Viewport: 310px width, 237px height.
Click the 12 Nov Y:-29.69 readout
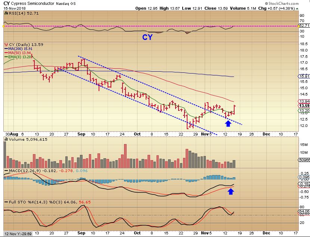18,234
